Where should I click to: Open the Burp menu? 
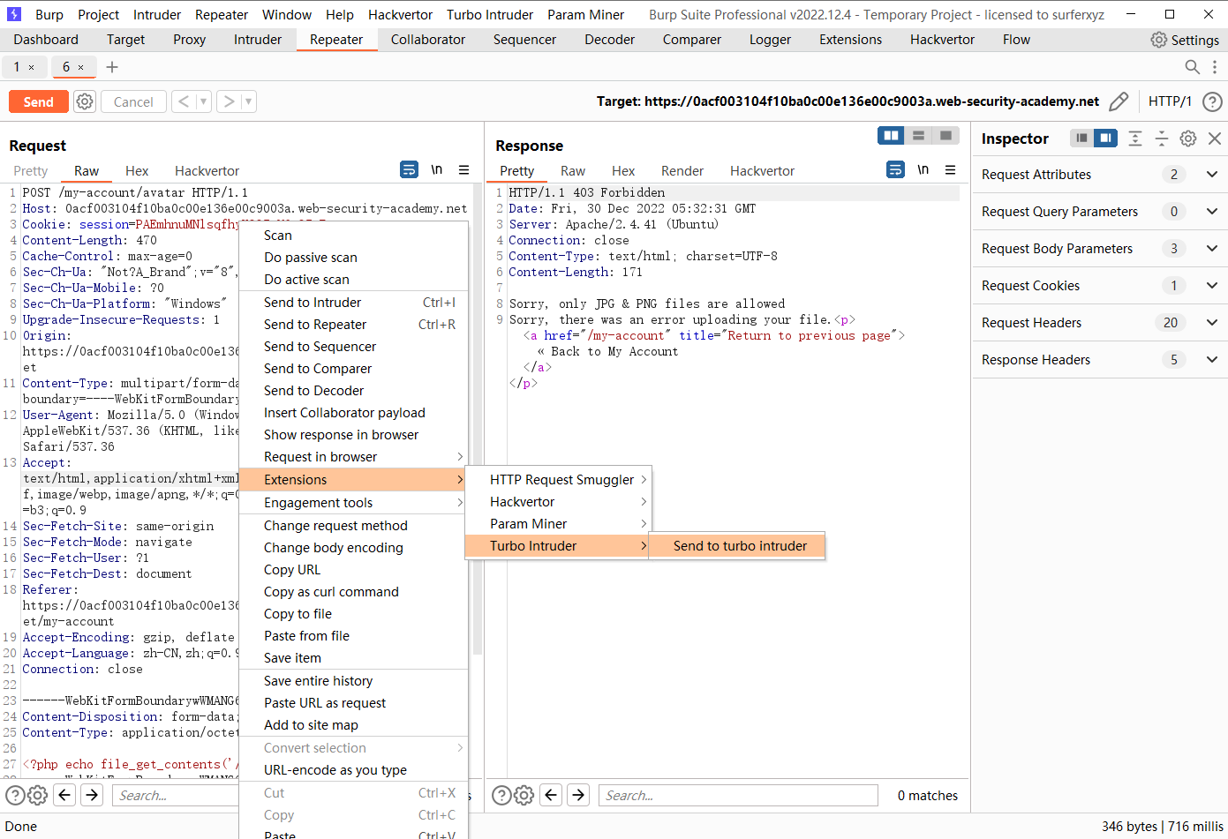(49, 14)
